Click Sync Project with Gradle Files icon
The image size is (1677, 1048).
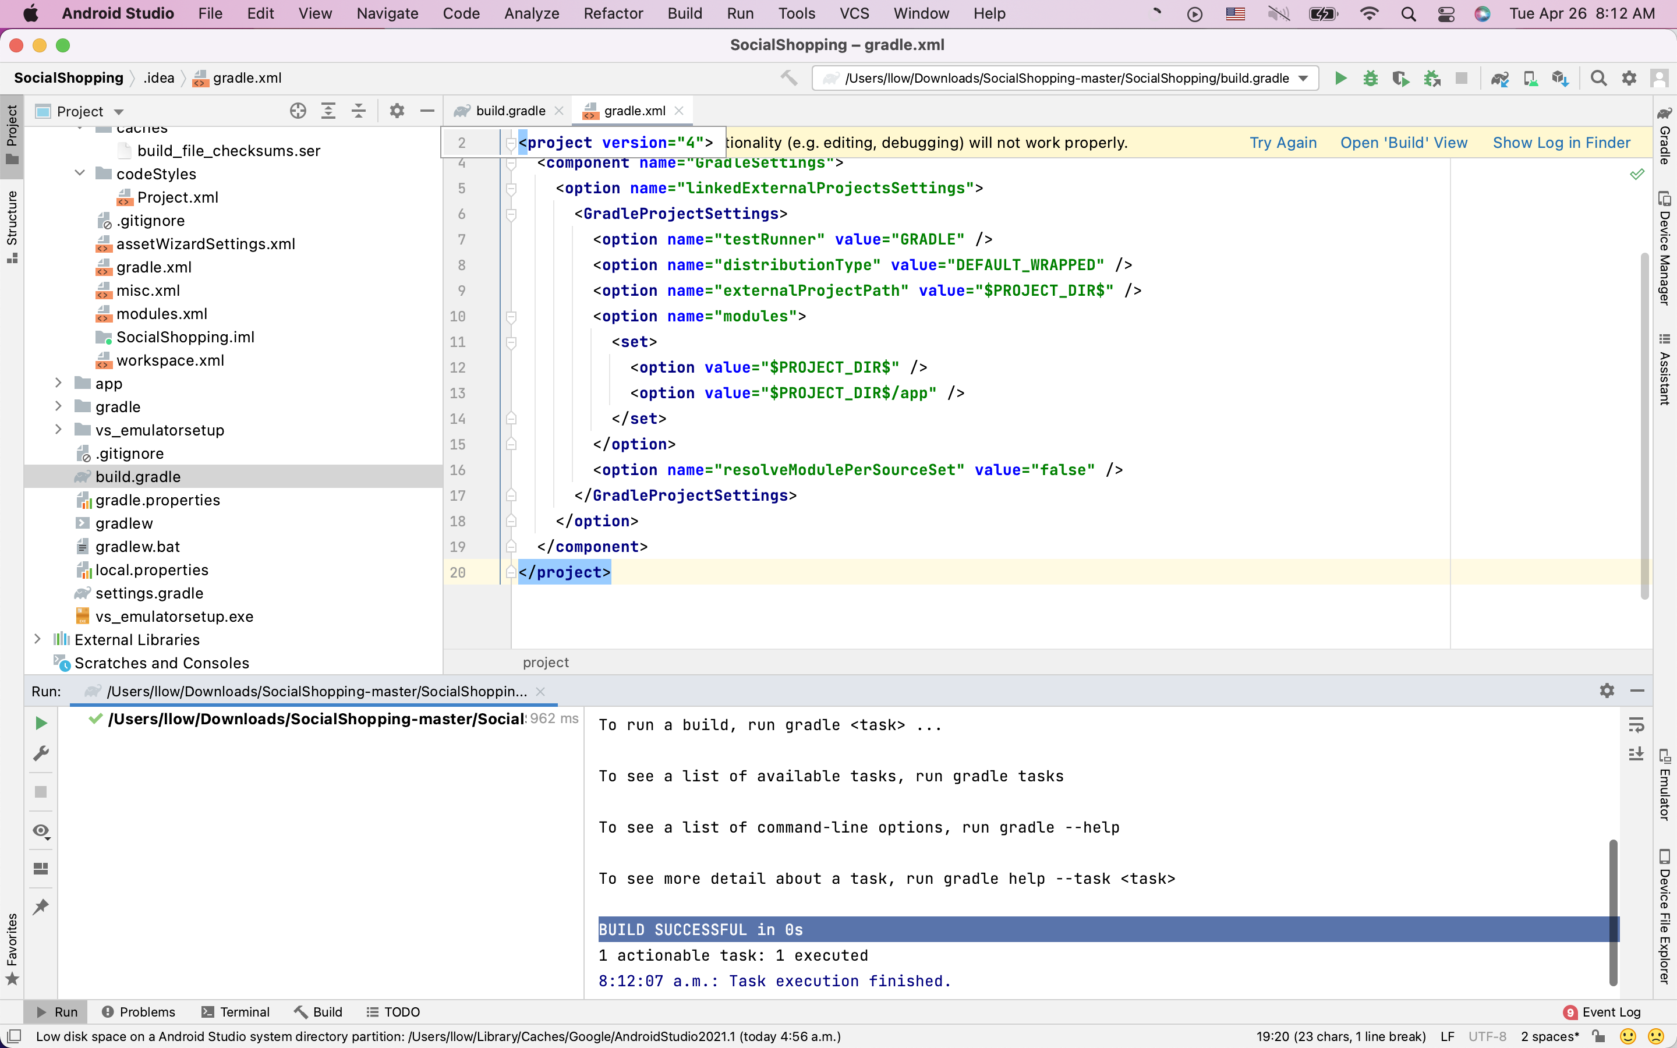click(1499, 79)
